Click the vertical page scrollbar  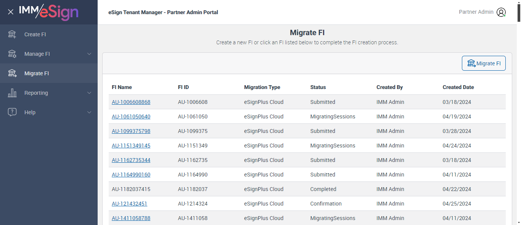pyautogui.click(x=518, y=115)
